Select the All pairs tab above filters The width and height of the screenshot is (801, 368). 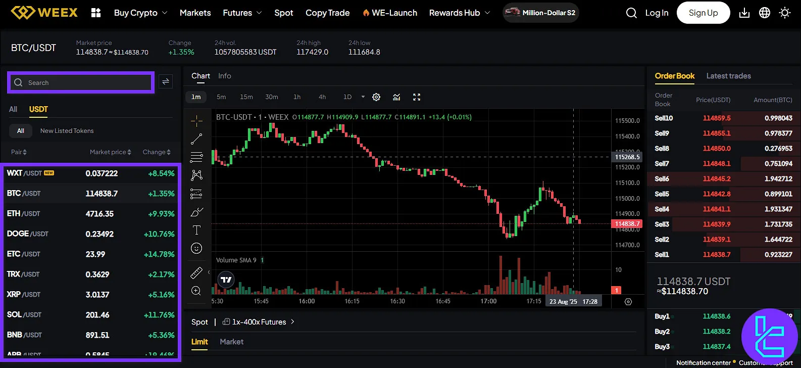coord(13,109)
